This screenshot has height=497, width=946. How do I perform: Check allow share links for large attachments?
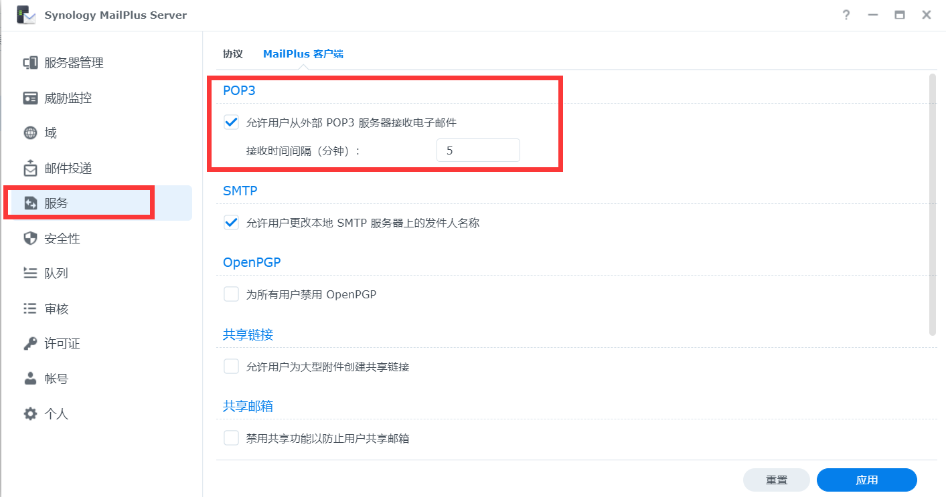tap(231, 367)
